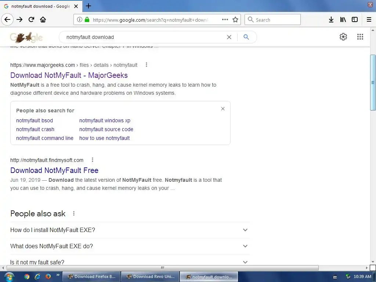This screenshot has height=282, width=376.
Task: Open Windows Start menu orb
Action: tap(9, 277)
